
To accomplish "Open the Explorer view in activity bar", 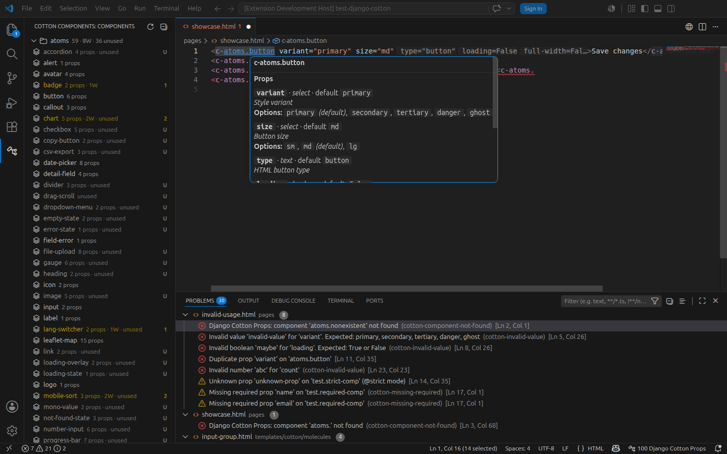I will (12, 30).
